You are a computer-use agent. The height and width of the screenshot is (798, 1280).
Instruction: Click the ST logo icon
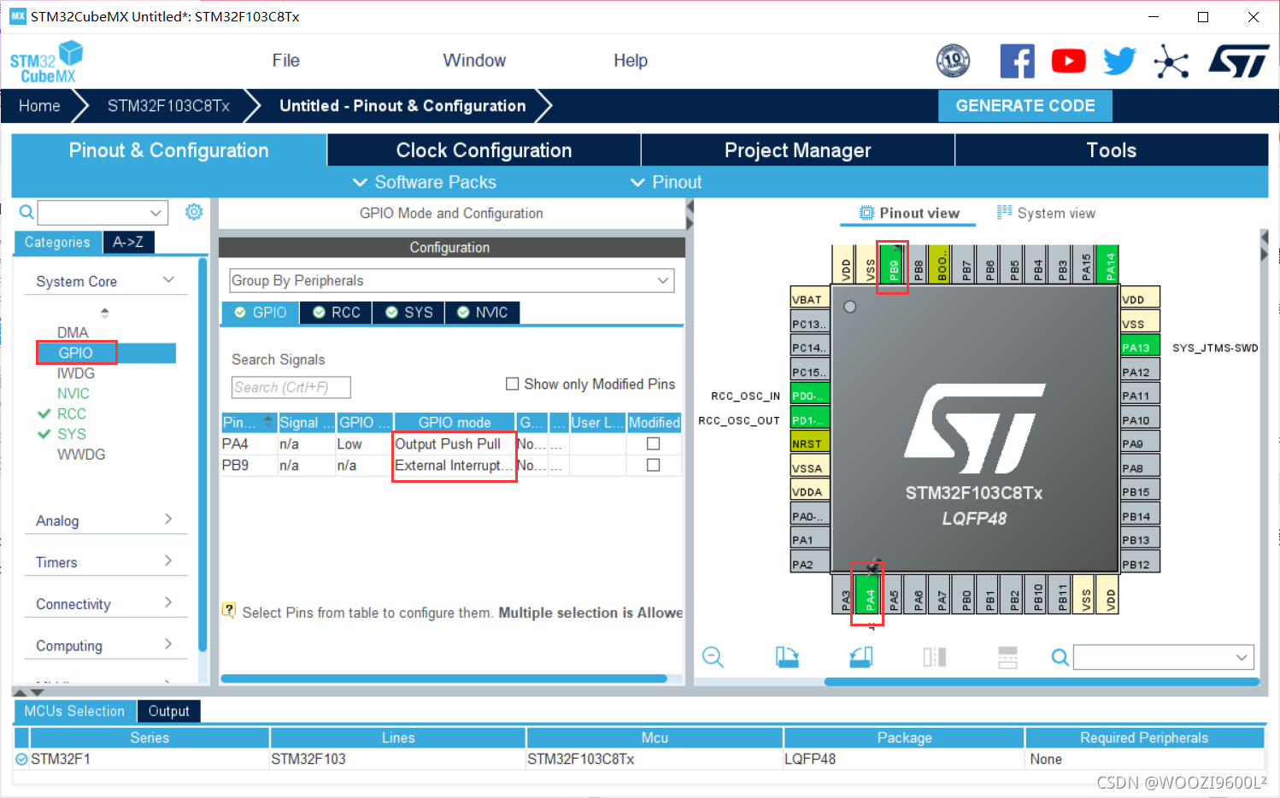pyautogui.click(x=1239, y=62)
